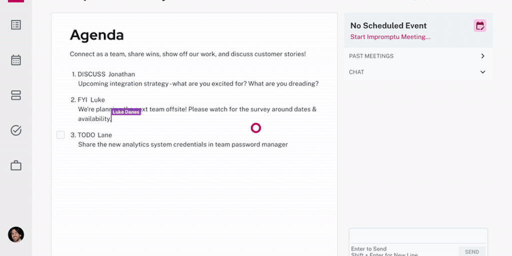Open the user profile avatar
512x256 pixels.
[x=16, y=234]
